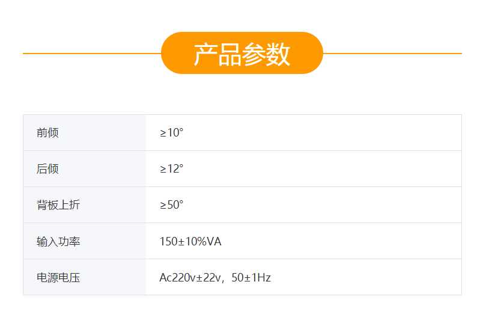The image size is (480, 329).
Task: Click the orange line right of 产品参数
Action: pyautogui.click(x=392, y=54)
